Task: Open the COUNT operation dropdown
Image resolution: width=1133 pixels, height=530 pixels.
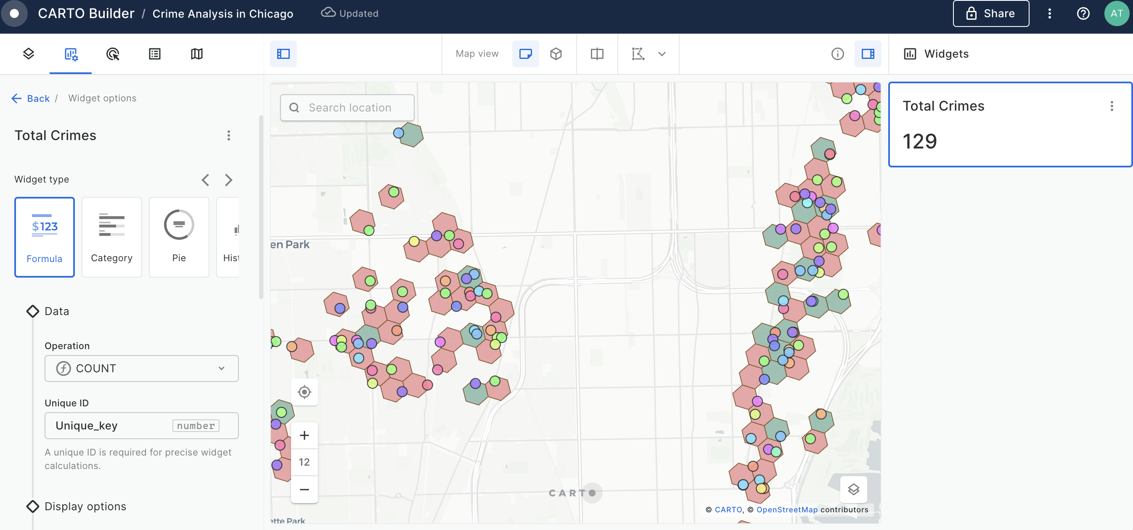Action: (x=142, y=368)
